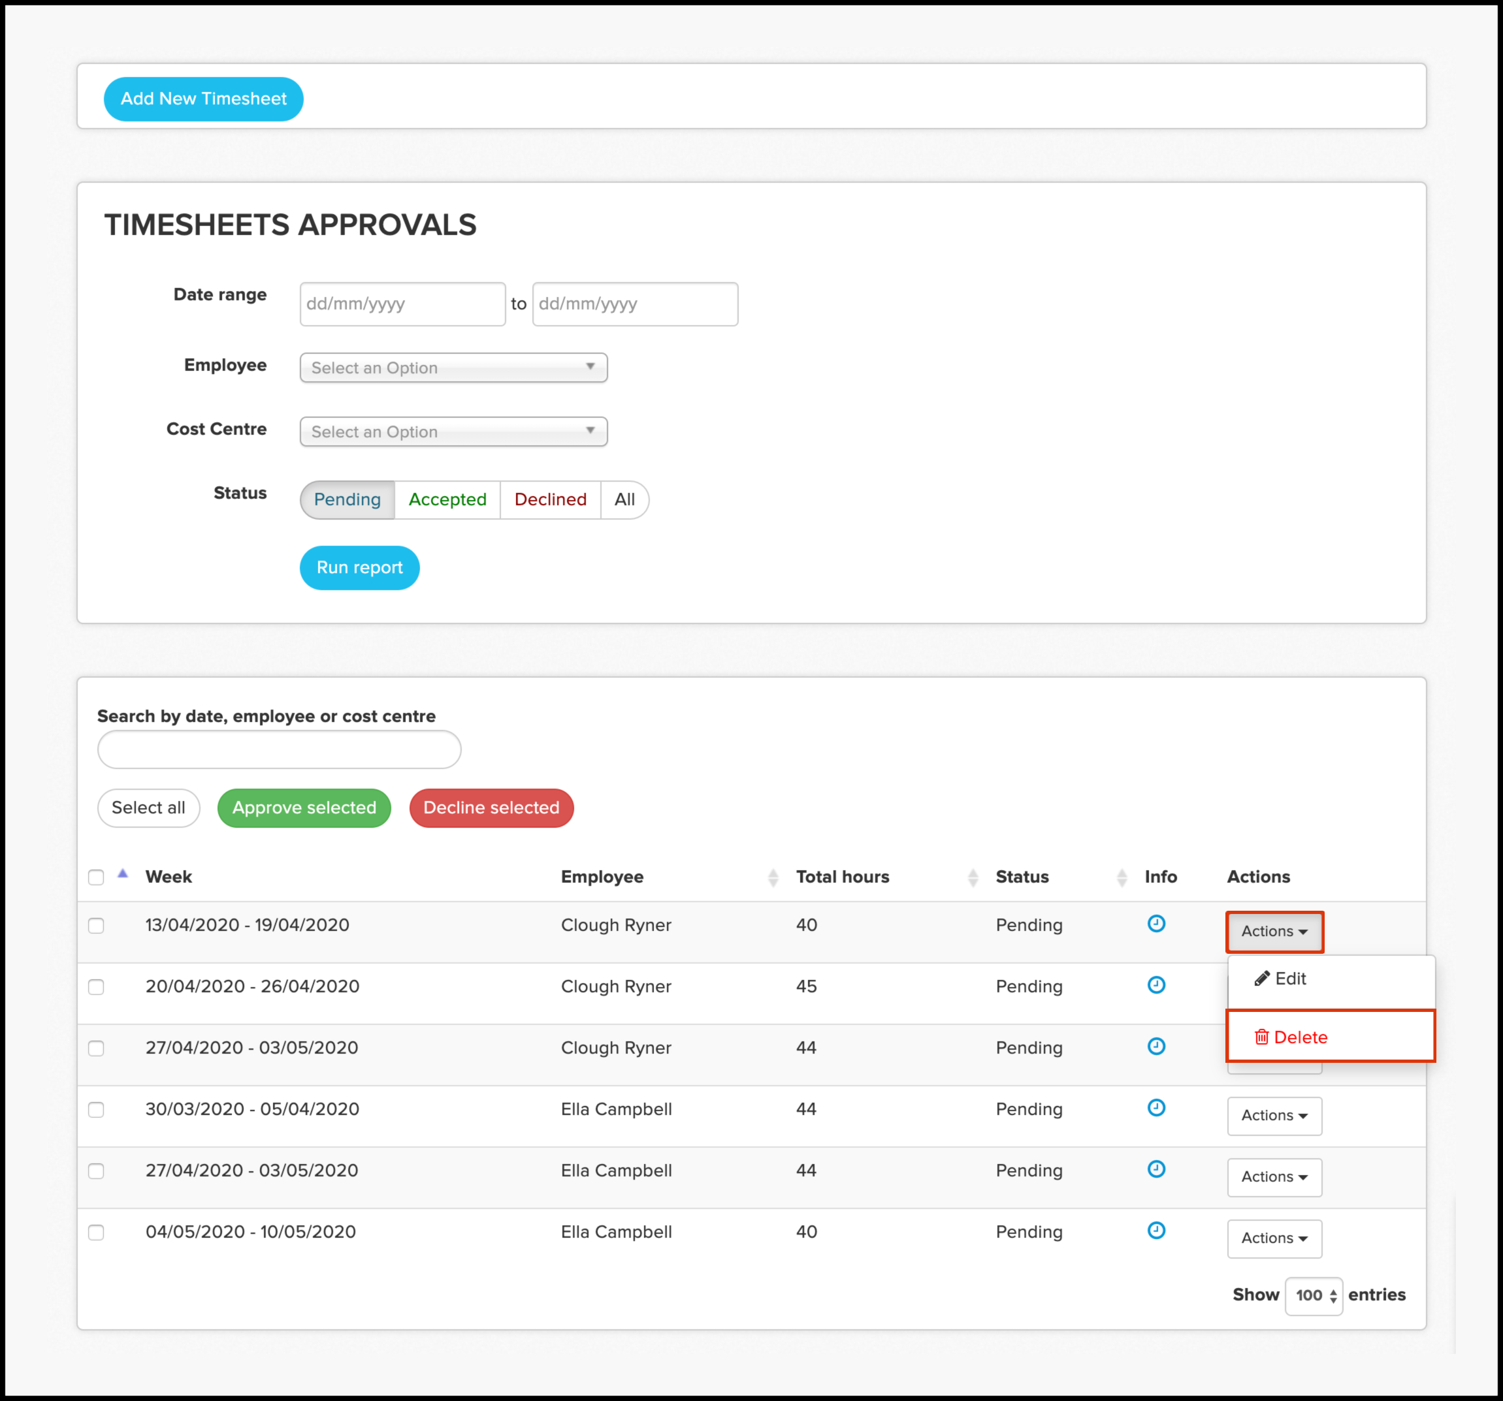
Task: Focus the search by date field
Action: coord(279,749)
